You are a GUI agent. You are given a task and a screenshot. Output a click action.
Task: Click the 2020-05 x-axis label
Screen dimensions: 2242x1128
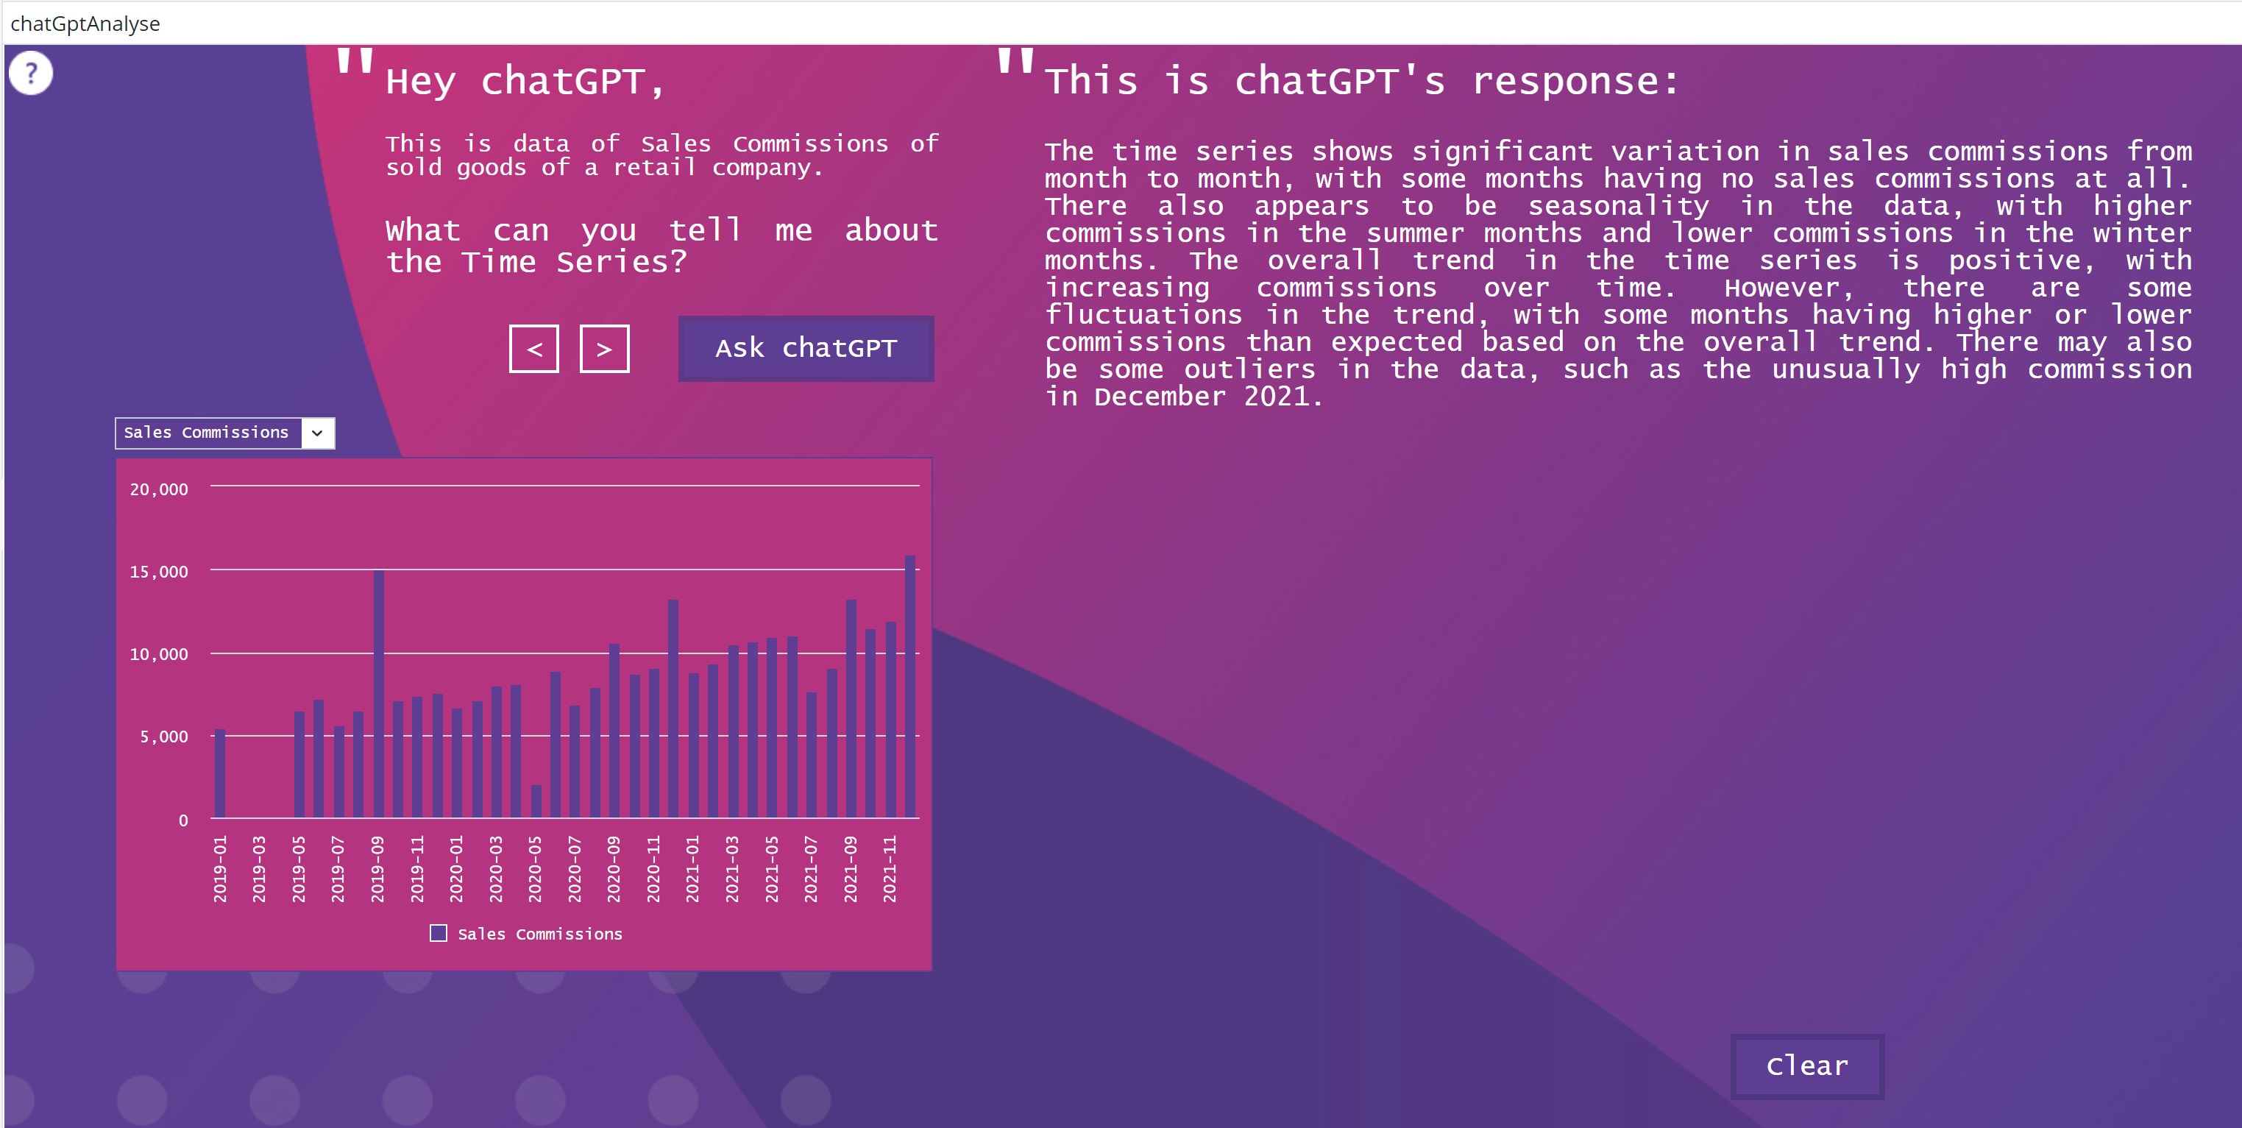coord(535,869)
